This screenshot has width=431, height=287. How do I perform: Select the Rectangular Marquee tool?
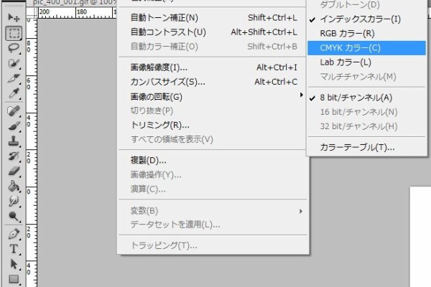(x=13, y=33)
